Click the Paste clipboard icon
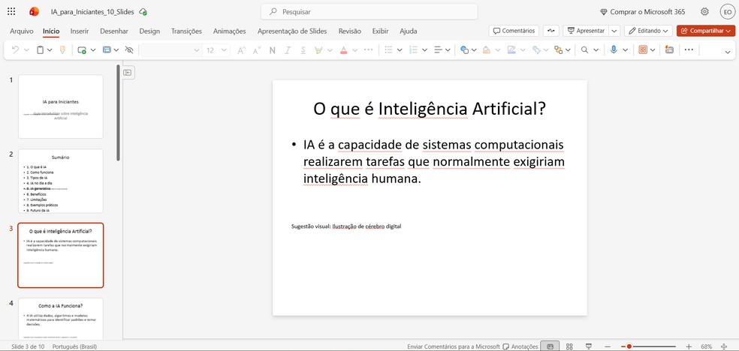 (x=41, y=49)
